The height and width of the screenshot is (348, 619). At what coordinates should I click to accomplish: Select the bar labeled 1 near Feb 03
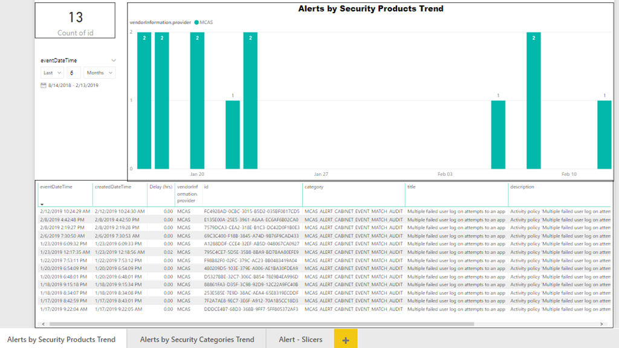click(x=498, y=134)
